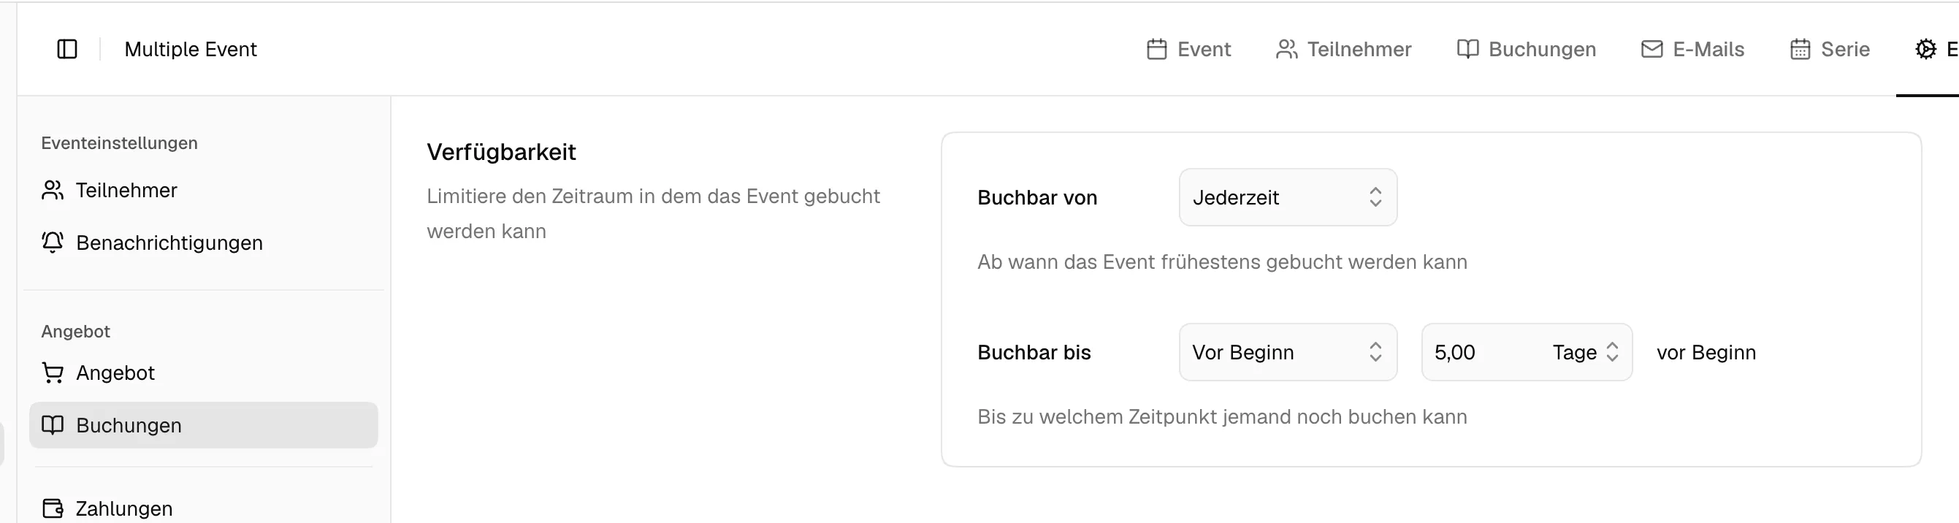
Task: Toggle the sidebar panel icon
Action: tap(67, 50)
